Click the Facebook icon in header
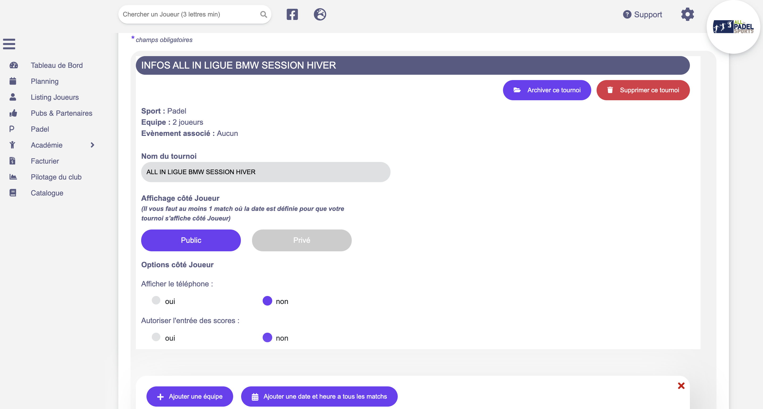763x409 pixels. click(x=292, y=14)
